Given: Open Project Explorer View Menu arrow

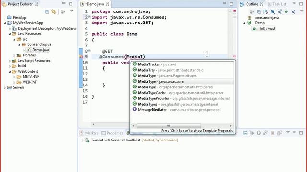Looking at the screenshot, I should [x=71, y=11].
